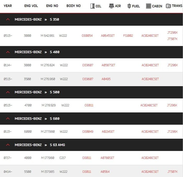Open air filter part A0495
Viewport: 183px width, 177px height.
click(106, 79)
